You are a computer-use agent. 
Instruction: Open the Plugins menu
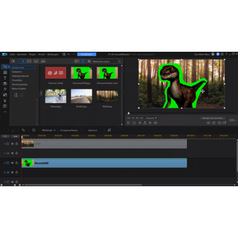coord(32,54)
